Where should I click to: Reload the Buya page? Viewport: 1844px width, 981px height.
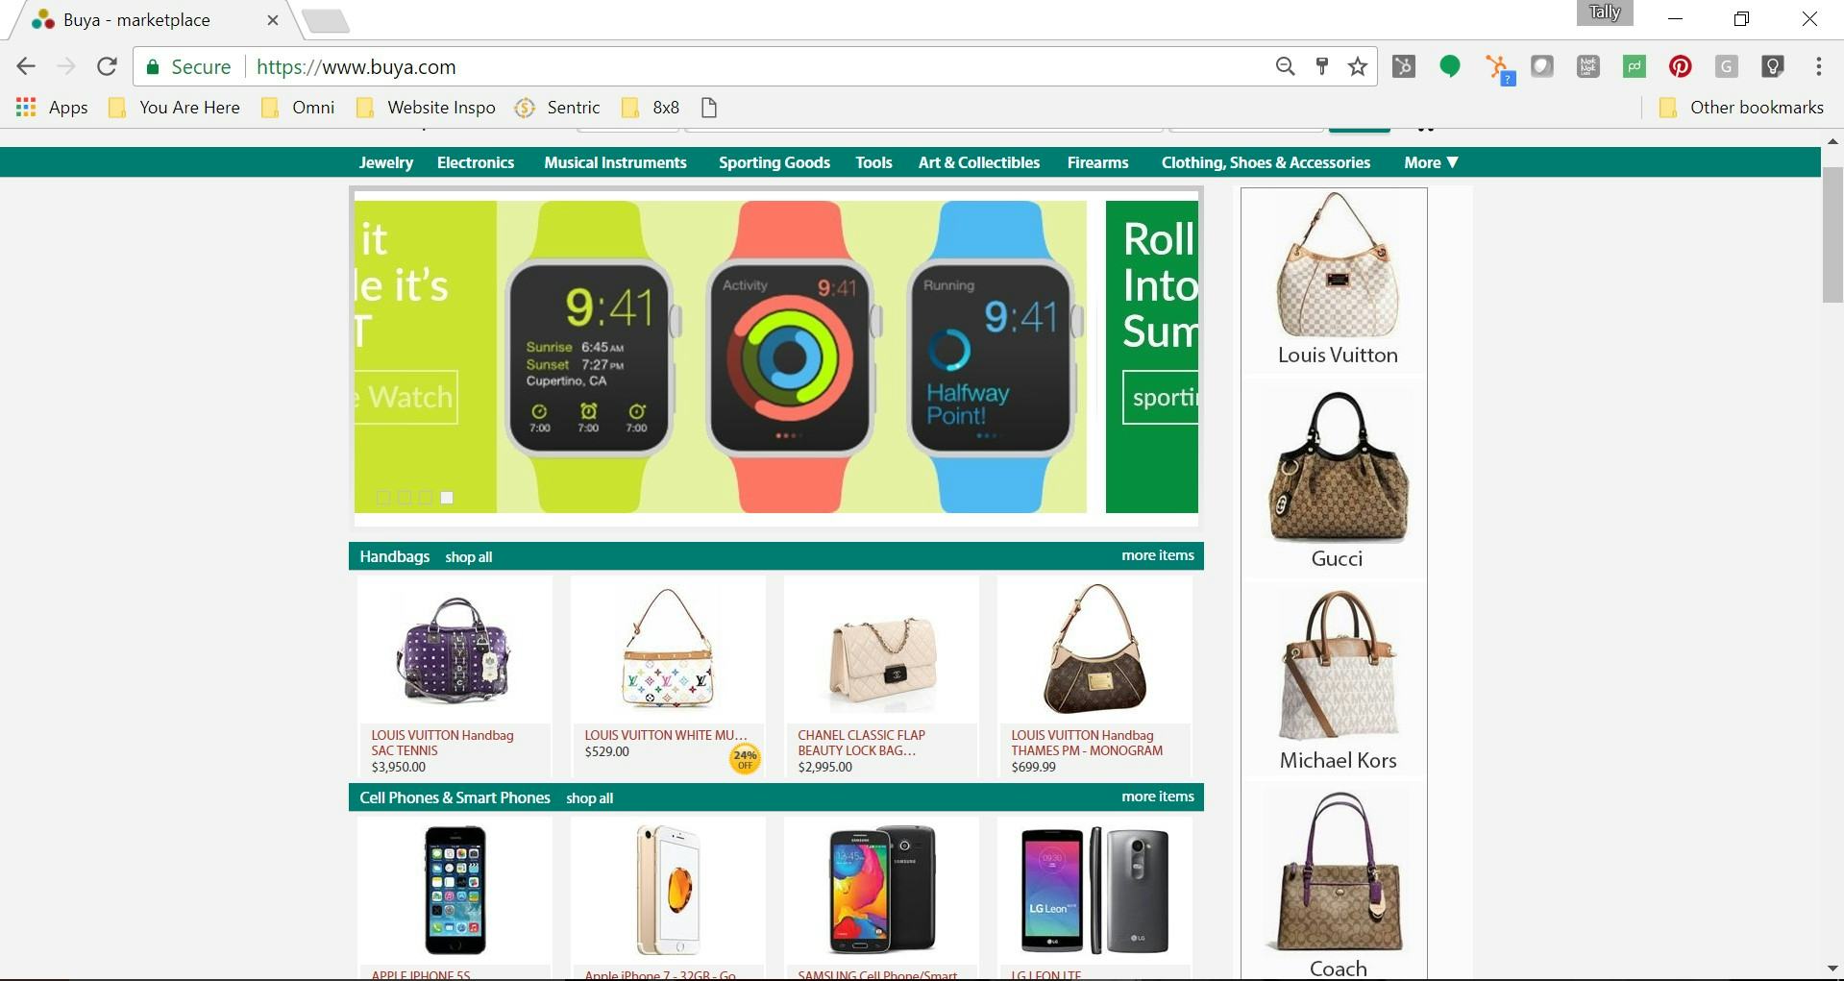tap(107, 66)
